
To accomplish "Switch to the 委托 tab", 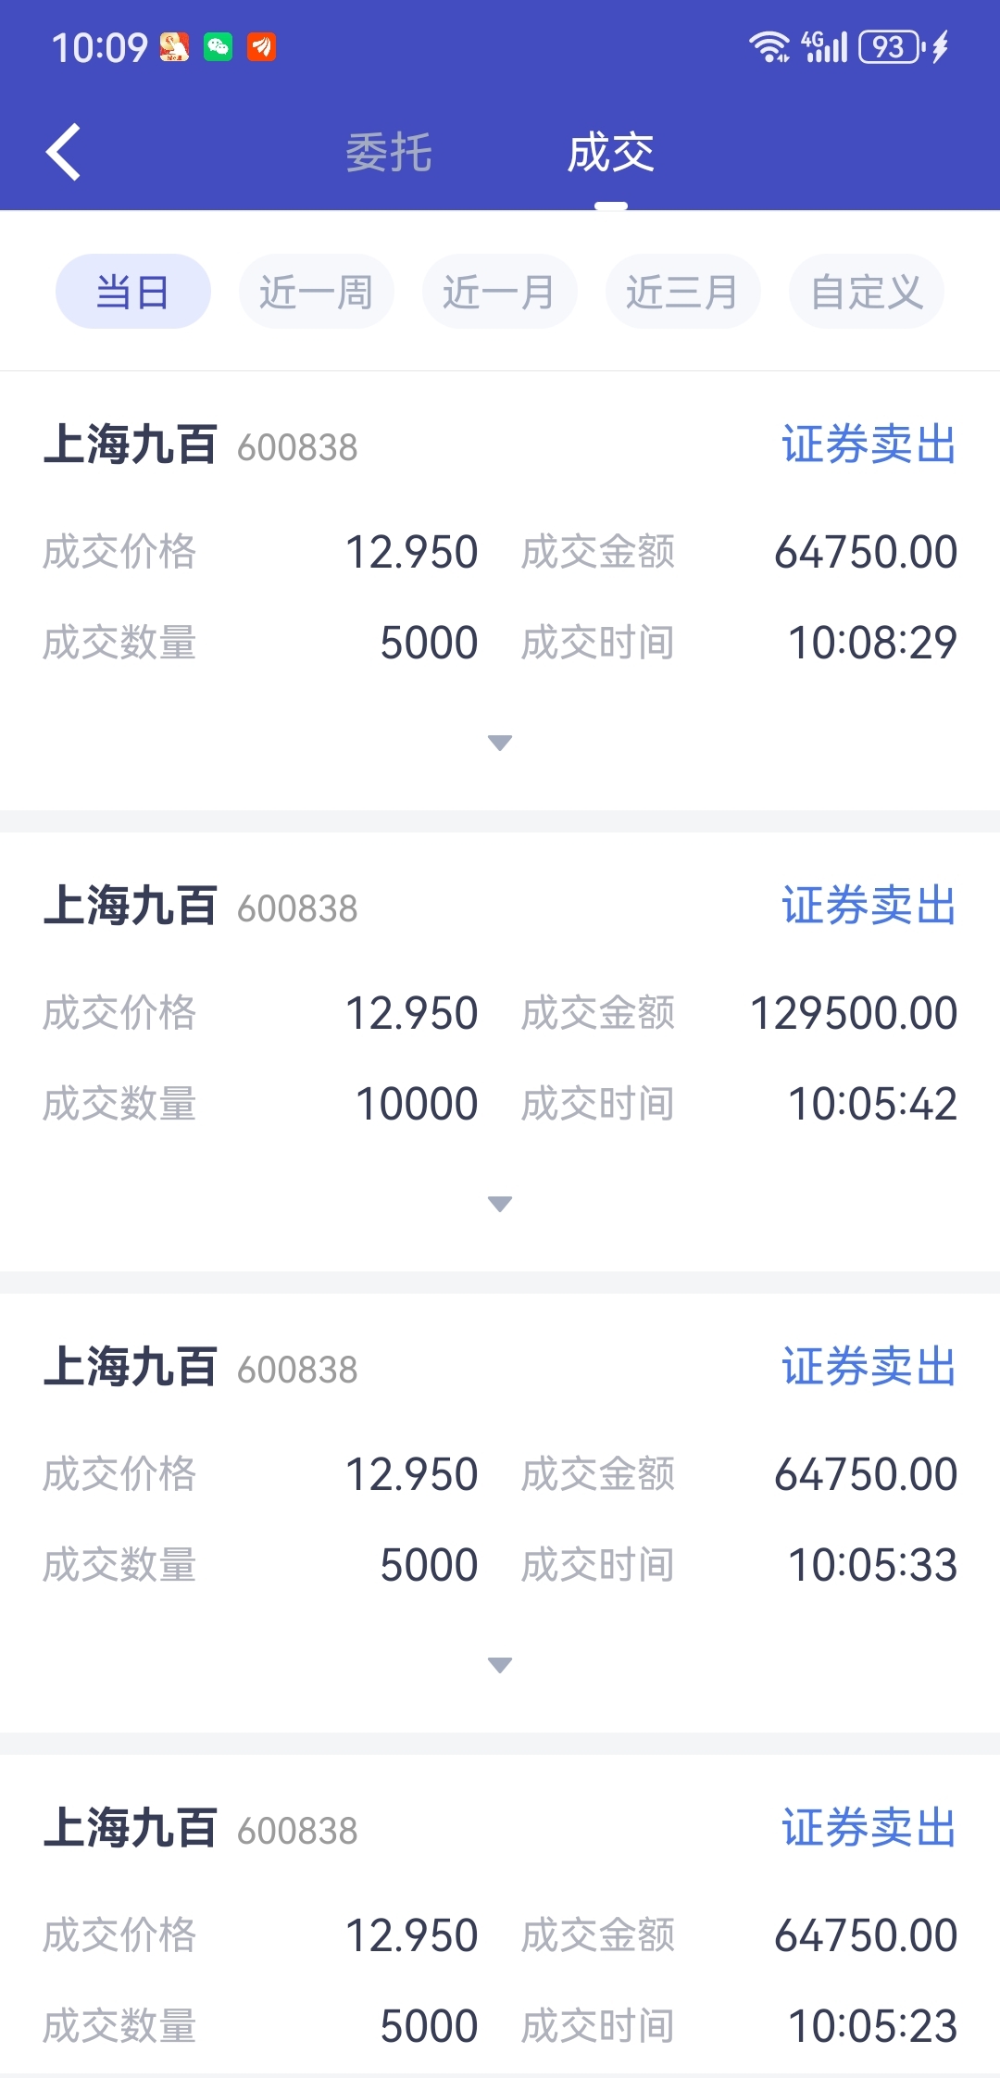I will tap(389, 153).
